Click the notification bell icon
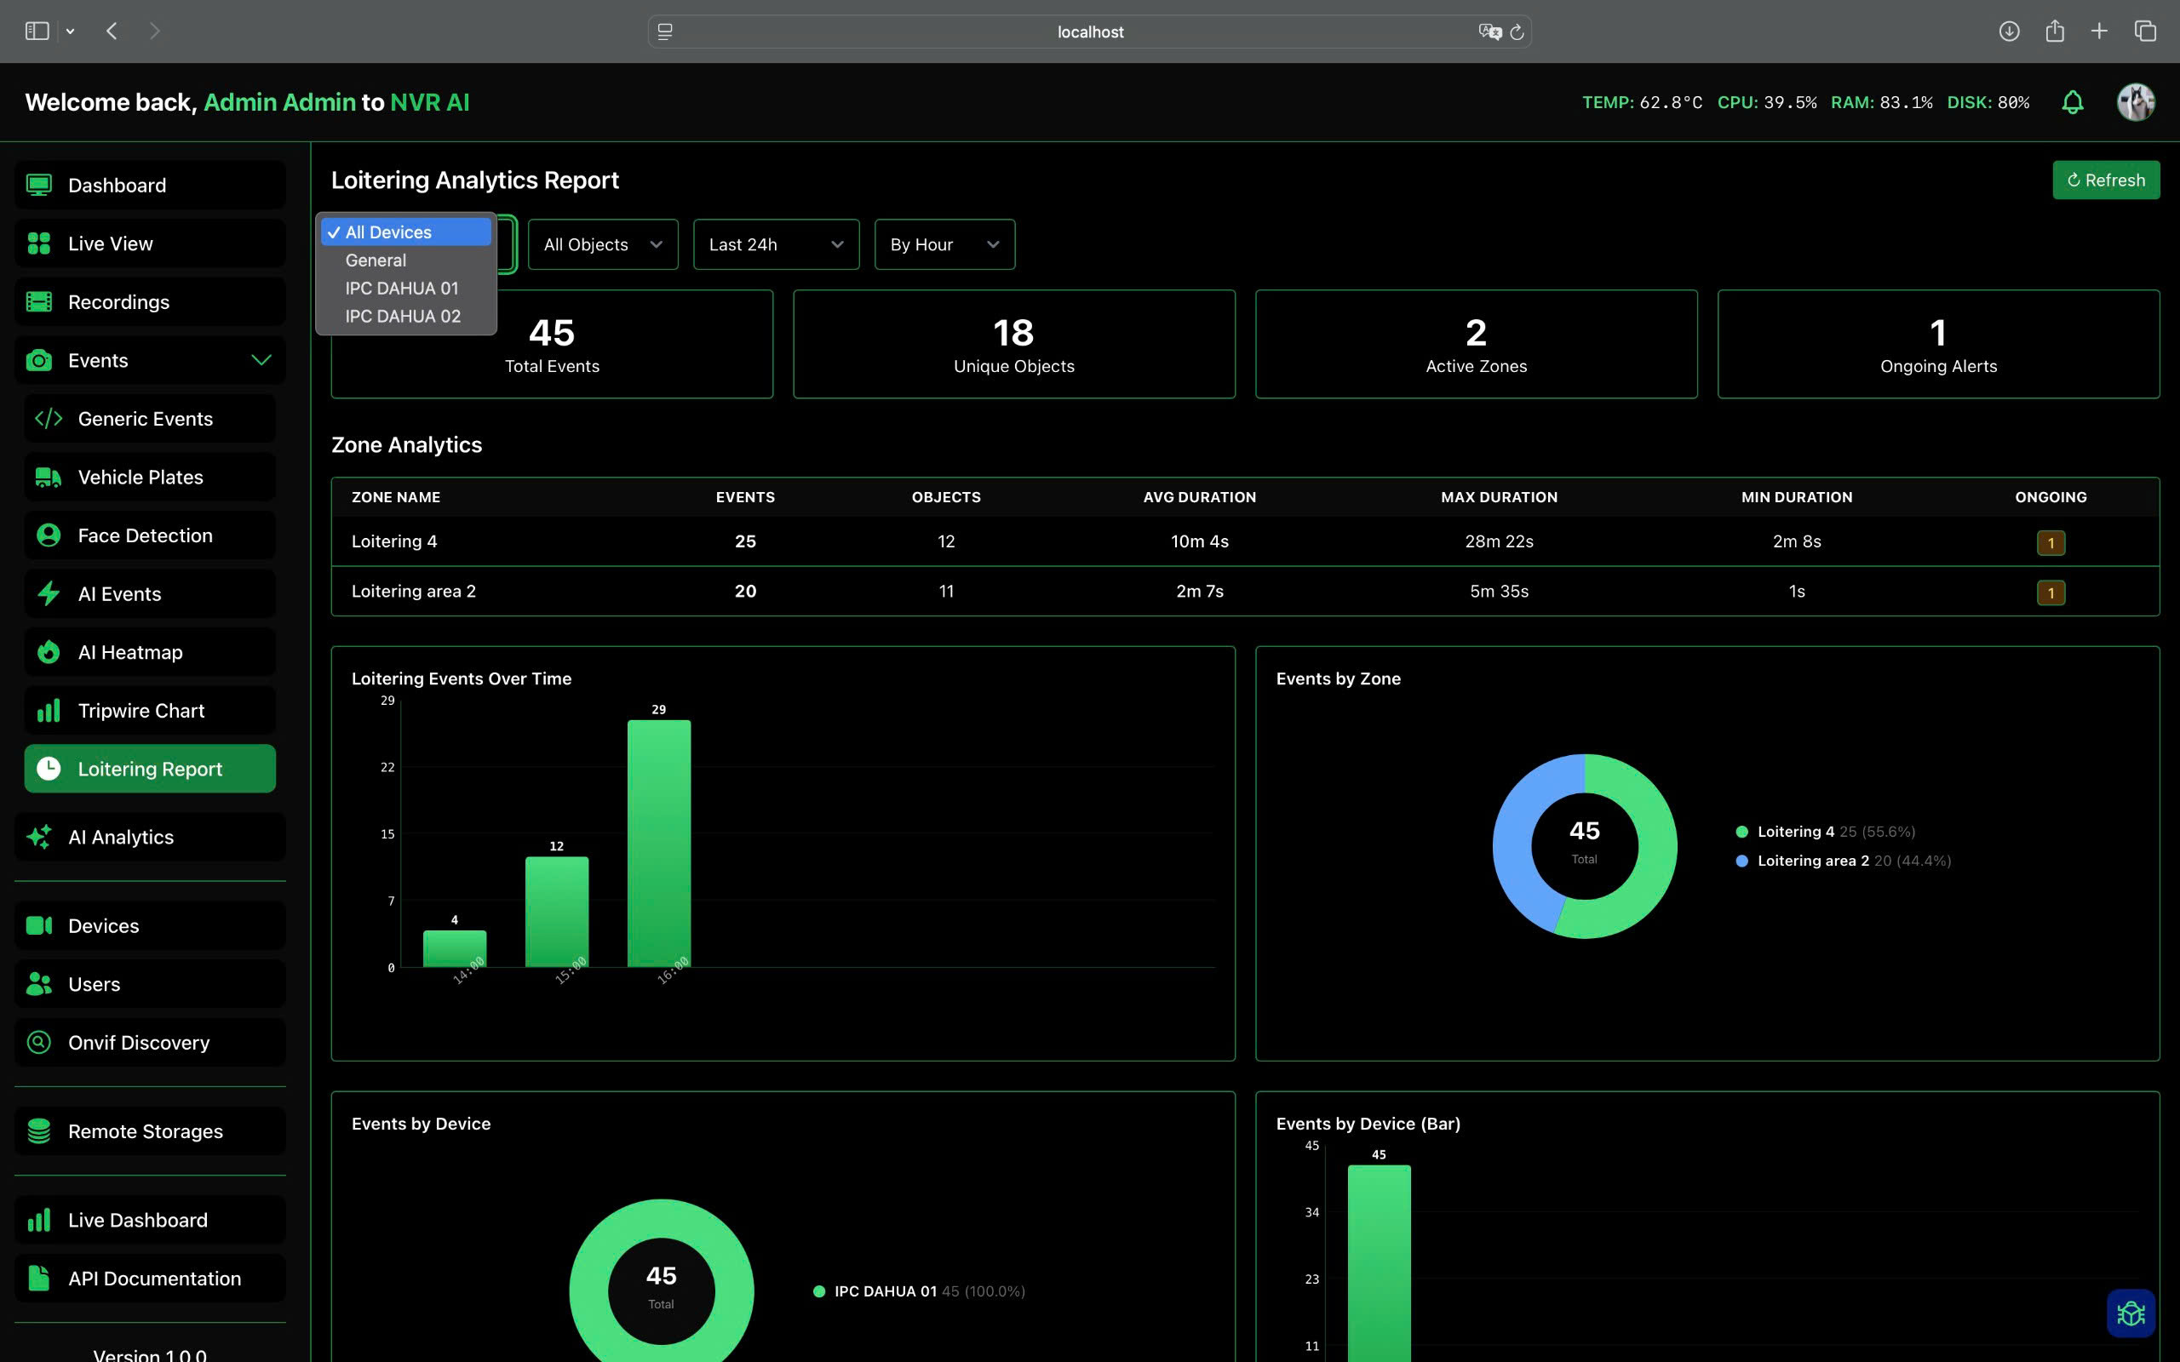 (2073, 102)
